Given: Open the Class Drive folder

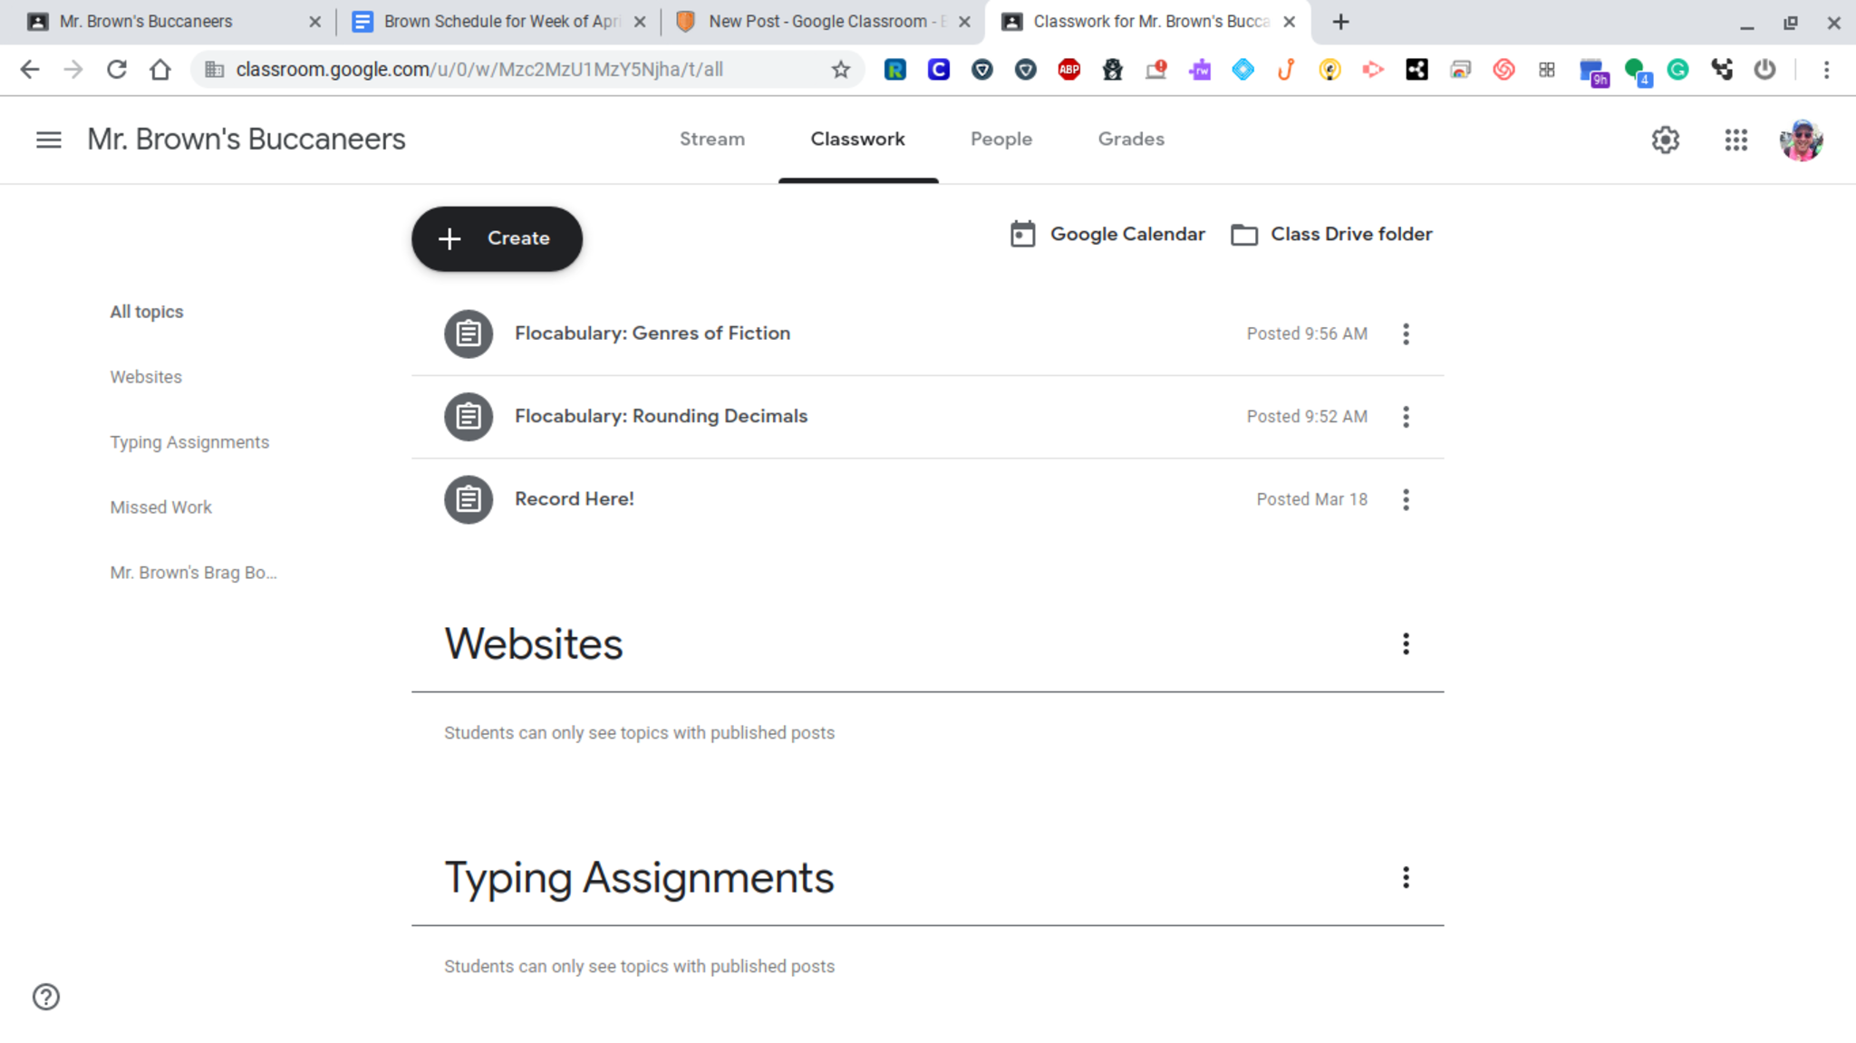Looking at the screenshot, I should point(1332,234).
